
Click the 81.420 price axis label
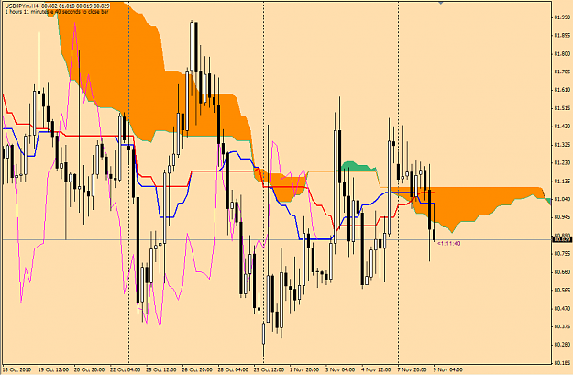[562, 127]
